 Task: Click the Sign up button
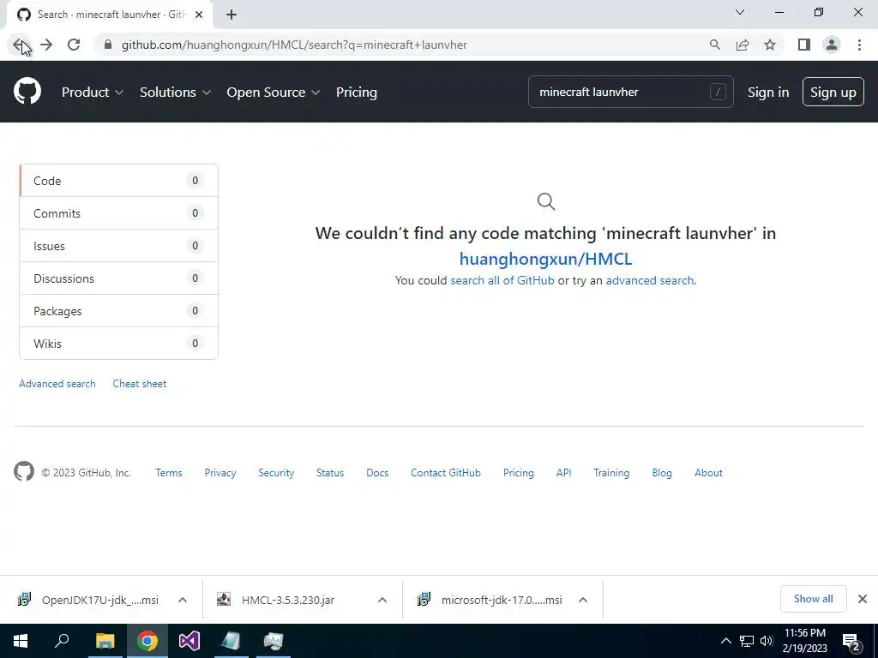tap(833, 92)
